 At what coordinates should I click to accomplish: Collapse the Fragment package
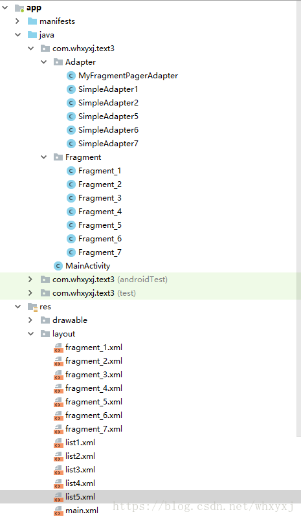[44, 157]
